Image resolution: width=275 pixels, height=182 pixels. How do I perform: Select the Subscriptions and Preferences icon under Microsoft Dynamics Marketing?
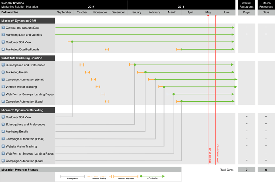coord(3,124)
